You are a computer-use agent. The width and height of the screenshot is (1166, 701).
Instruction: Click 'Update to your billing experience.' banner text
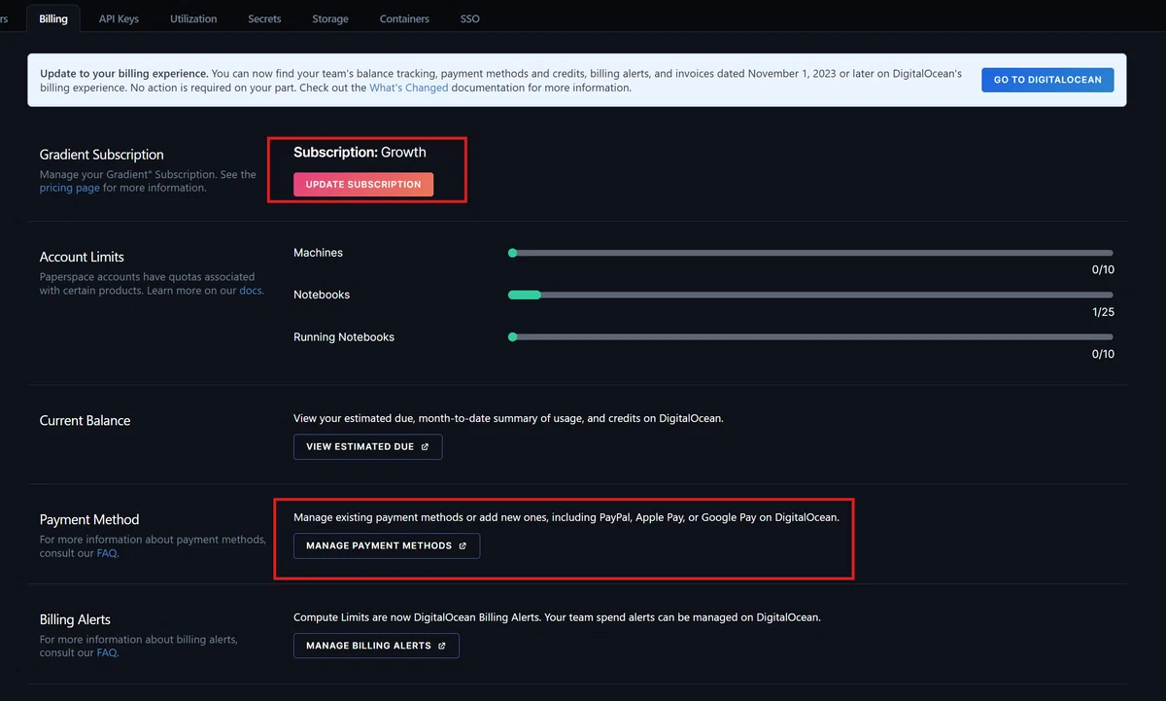click(123, 74)
